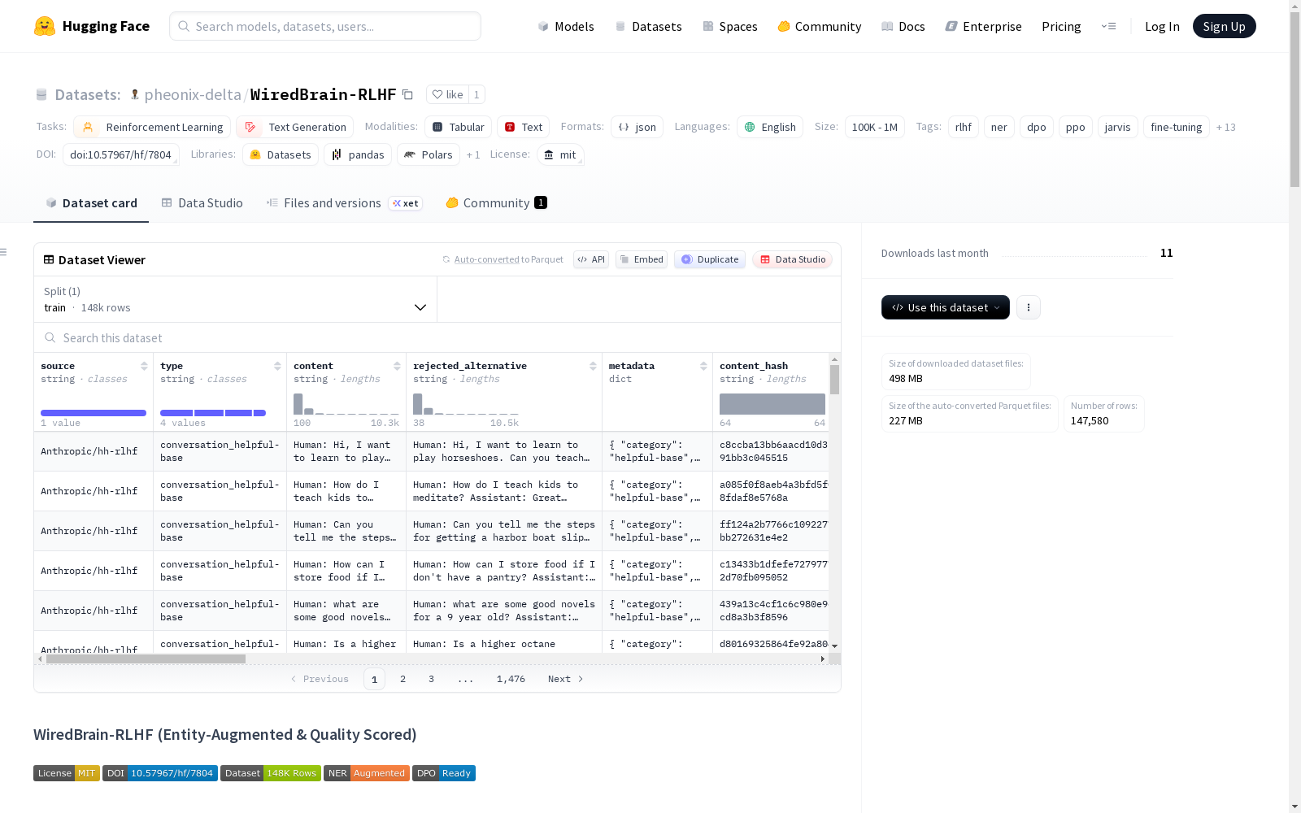This screenshot has height=813, width=1301.
Task: Open the three-dot options menu
Action: tap(1029, 307)
